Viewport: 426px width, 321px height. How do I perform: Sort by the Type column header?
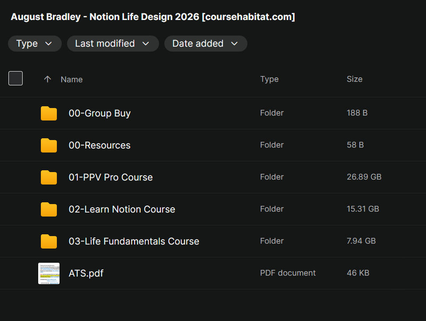(269, 79)
